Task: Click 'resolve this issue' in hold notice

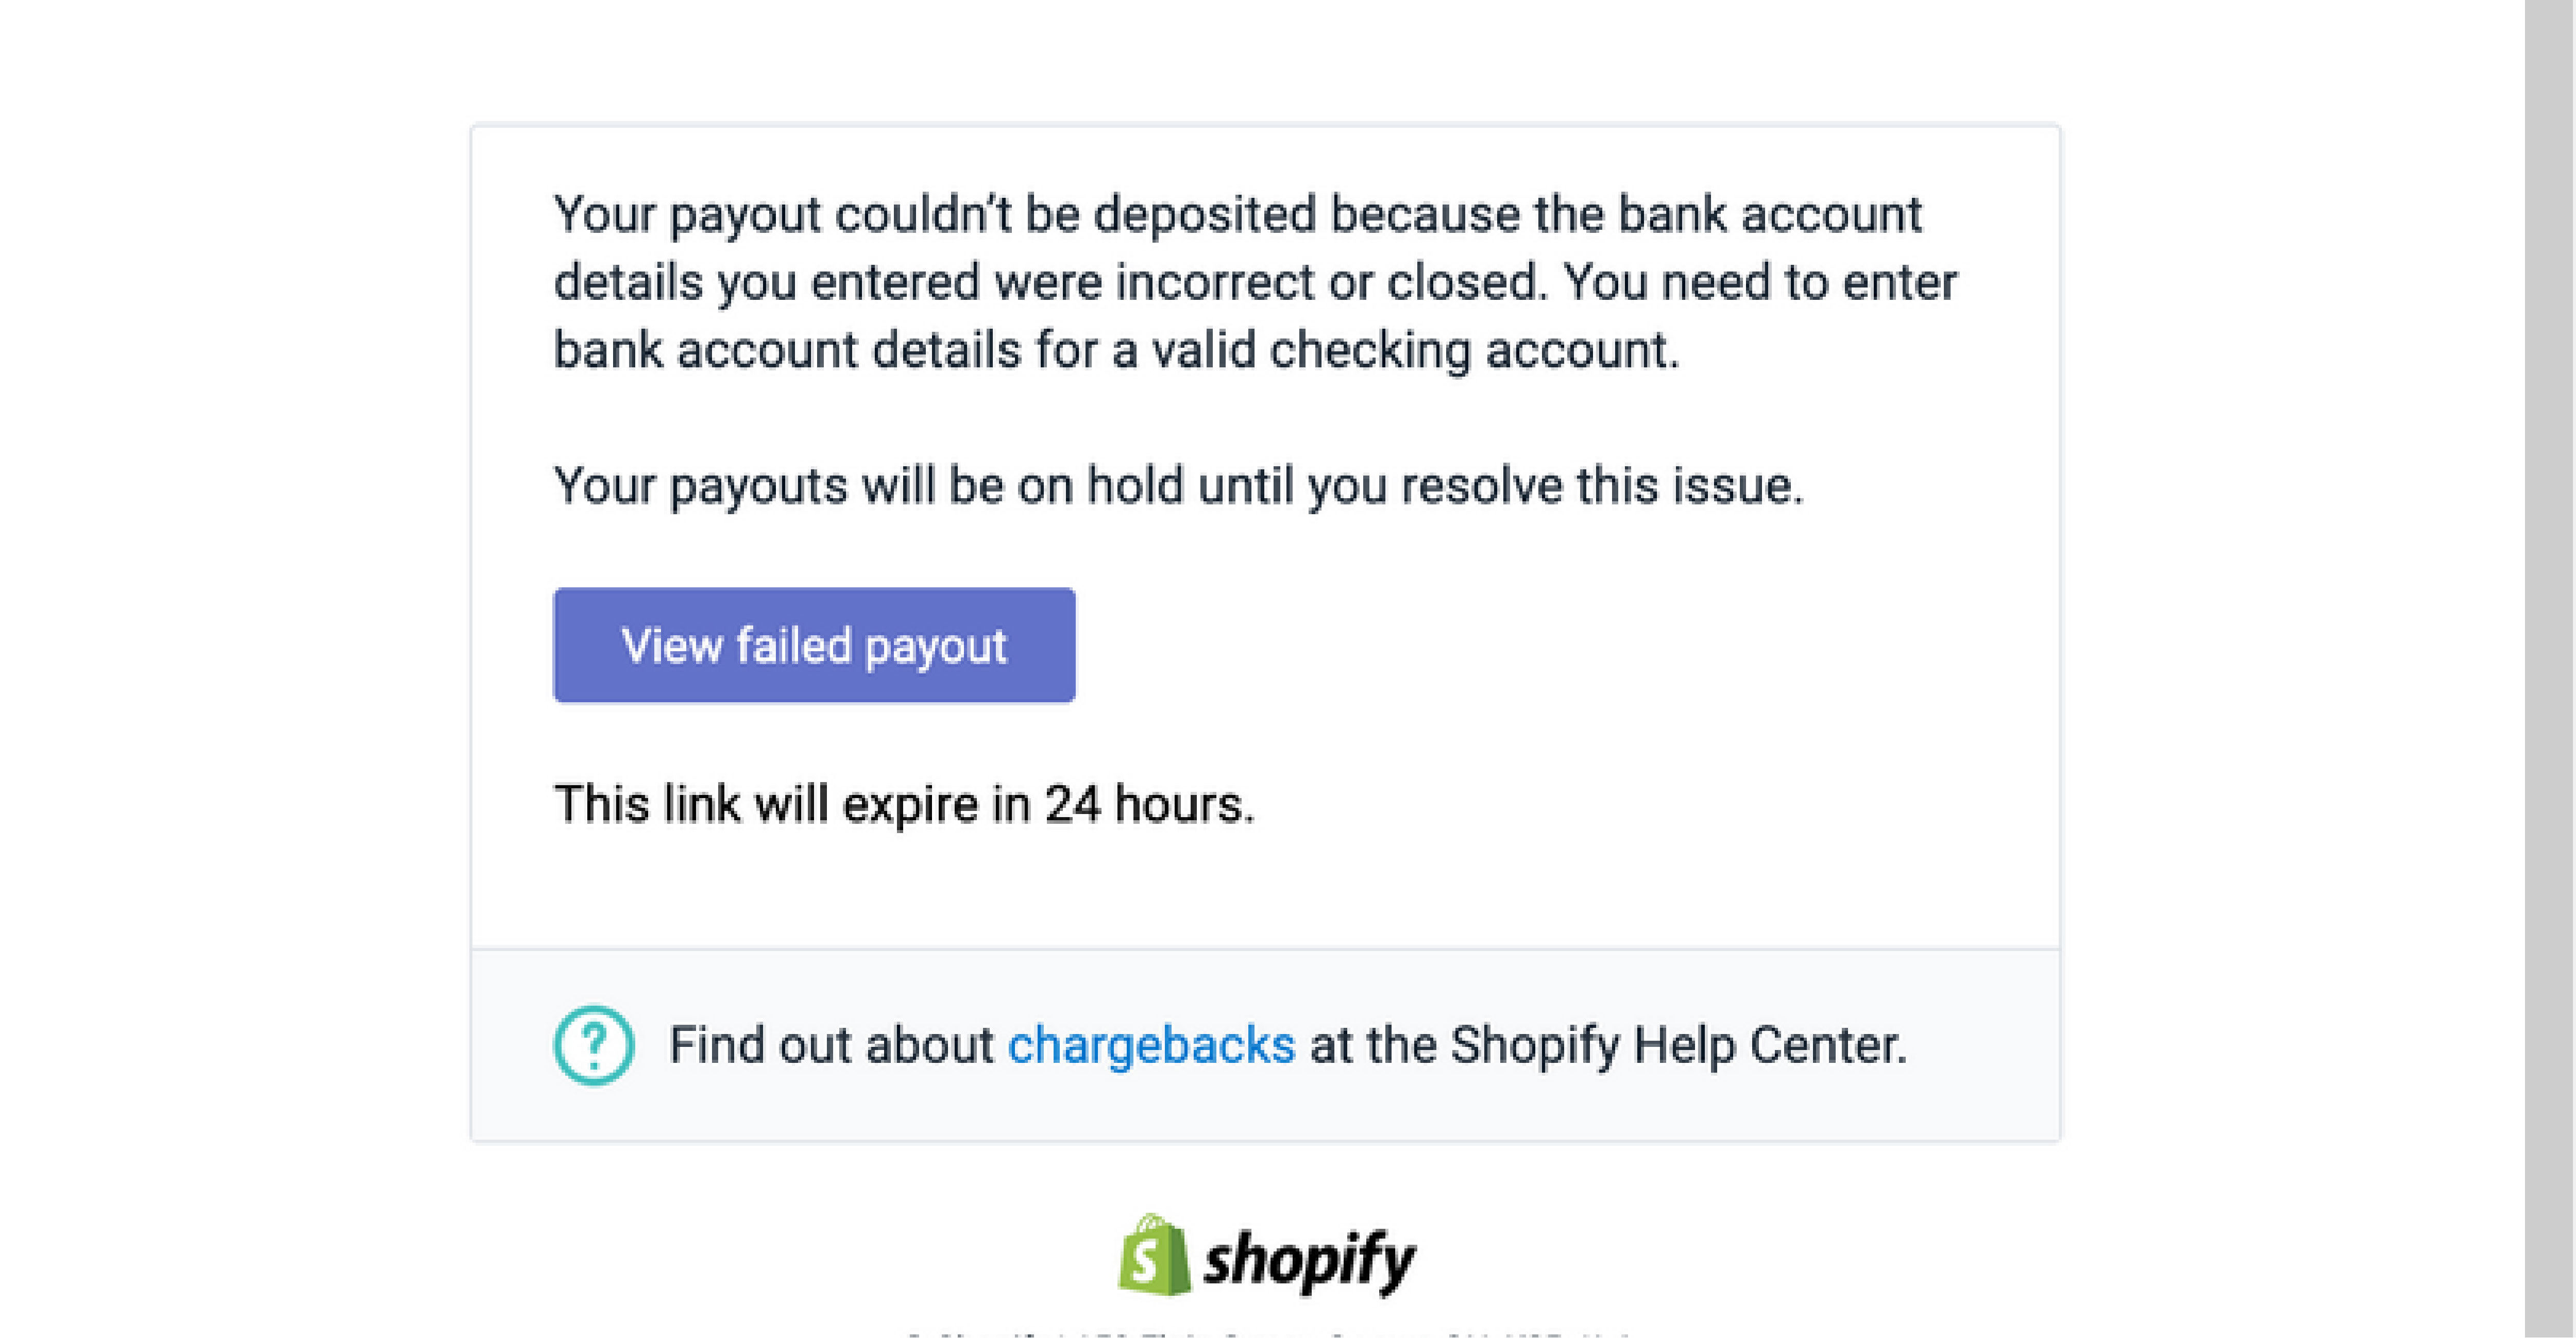Action: (1602, 486)
